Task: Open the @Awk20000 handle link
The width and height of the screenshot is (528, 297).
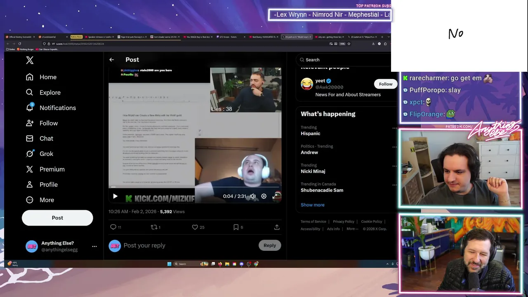Action: (329, 87)
